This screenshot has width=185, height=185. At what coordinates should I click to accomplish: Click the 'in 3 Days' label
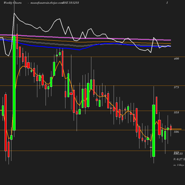tap(179, 165)
